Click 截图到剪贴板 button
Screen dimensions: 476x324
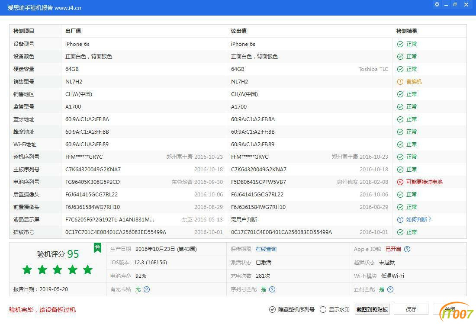coord(372,309)
